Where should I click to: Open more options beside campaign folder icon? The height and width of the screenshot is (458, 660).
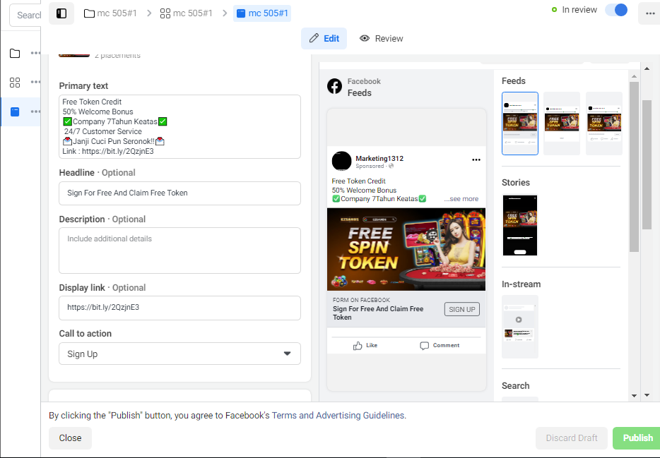pyautogui.click(x=36, y=54)
